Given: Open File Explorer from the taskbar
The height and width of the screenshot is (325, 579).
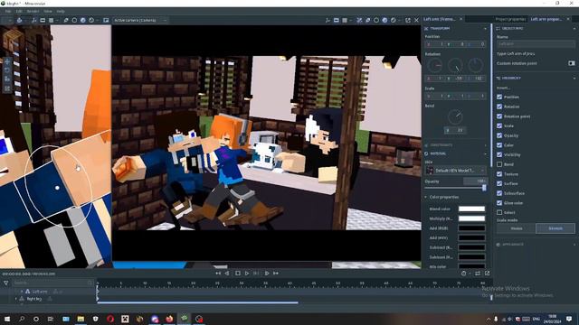Looking at the screenshot, I should 81,319.
